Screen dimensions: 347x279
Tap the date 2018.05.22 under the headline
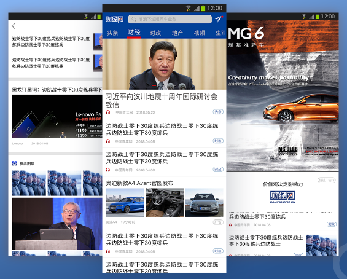146,112
